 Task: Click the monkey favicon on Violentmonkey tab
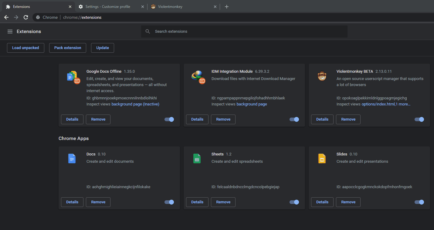pyautogui.click(x=153, y=7)
